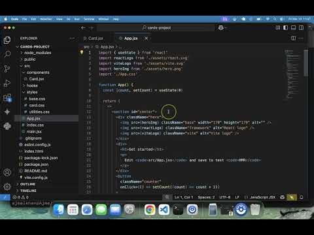This screenshot has width=314, height=235.
Task: Click the Customize Layout icon
Action: [277, 27]
